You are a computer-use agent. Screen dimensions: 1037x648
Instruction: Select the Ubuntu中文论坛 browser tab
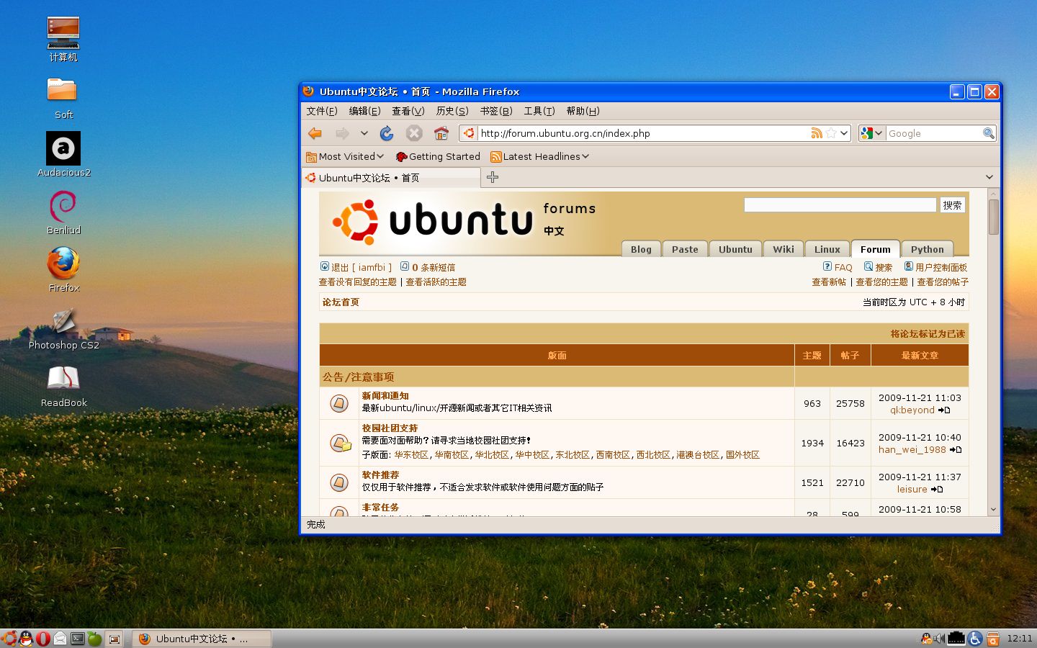pos(391,178)
